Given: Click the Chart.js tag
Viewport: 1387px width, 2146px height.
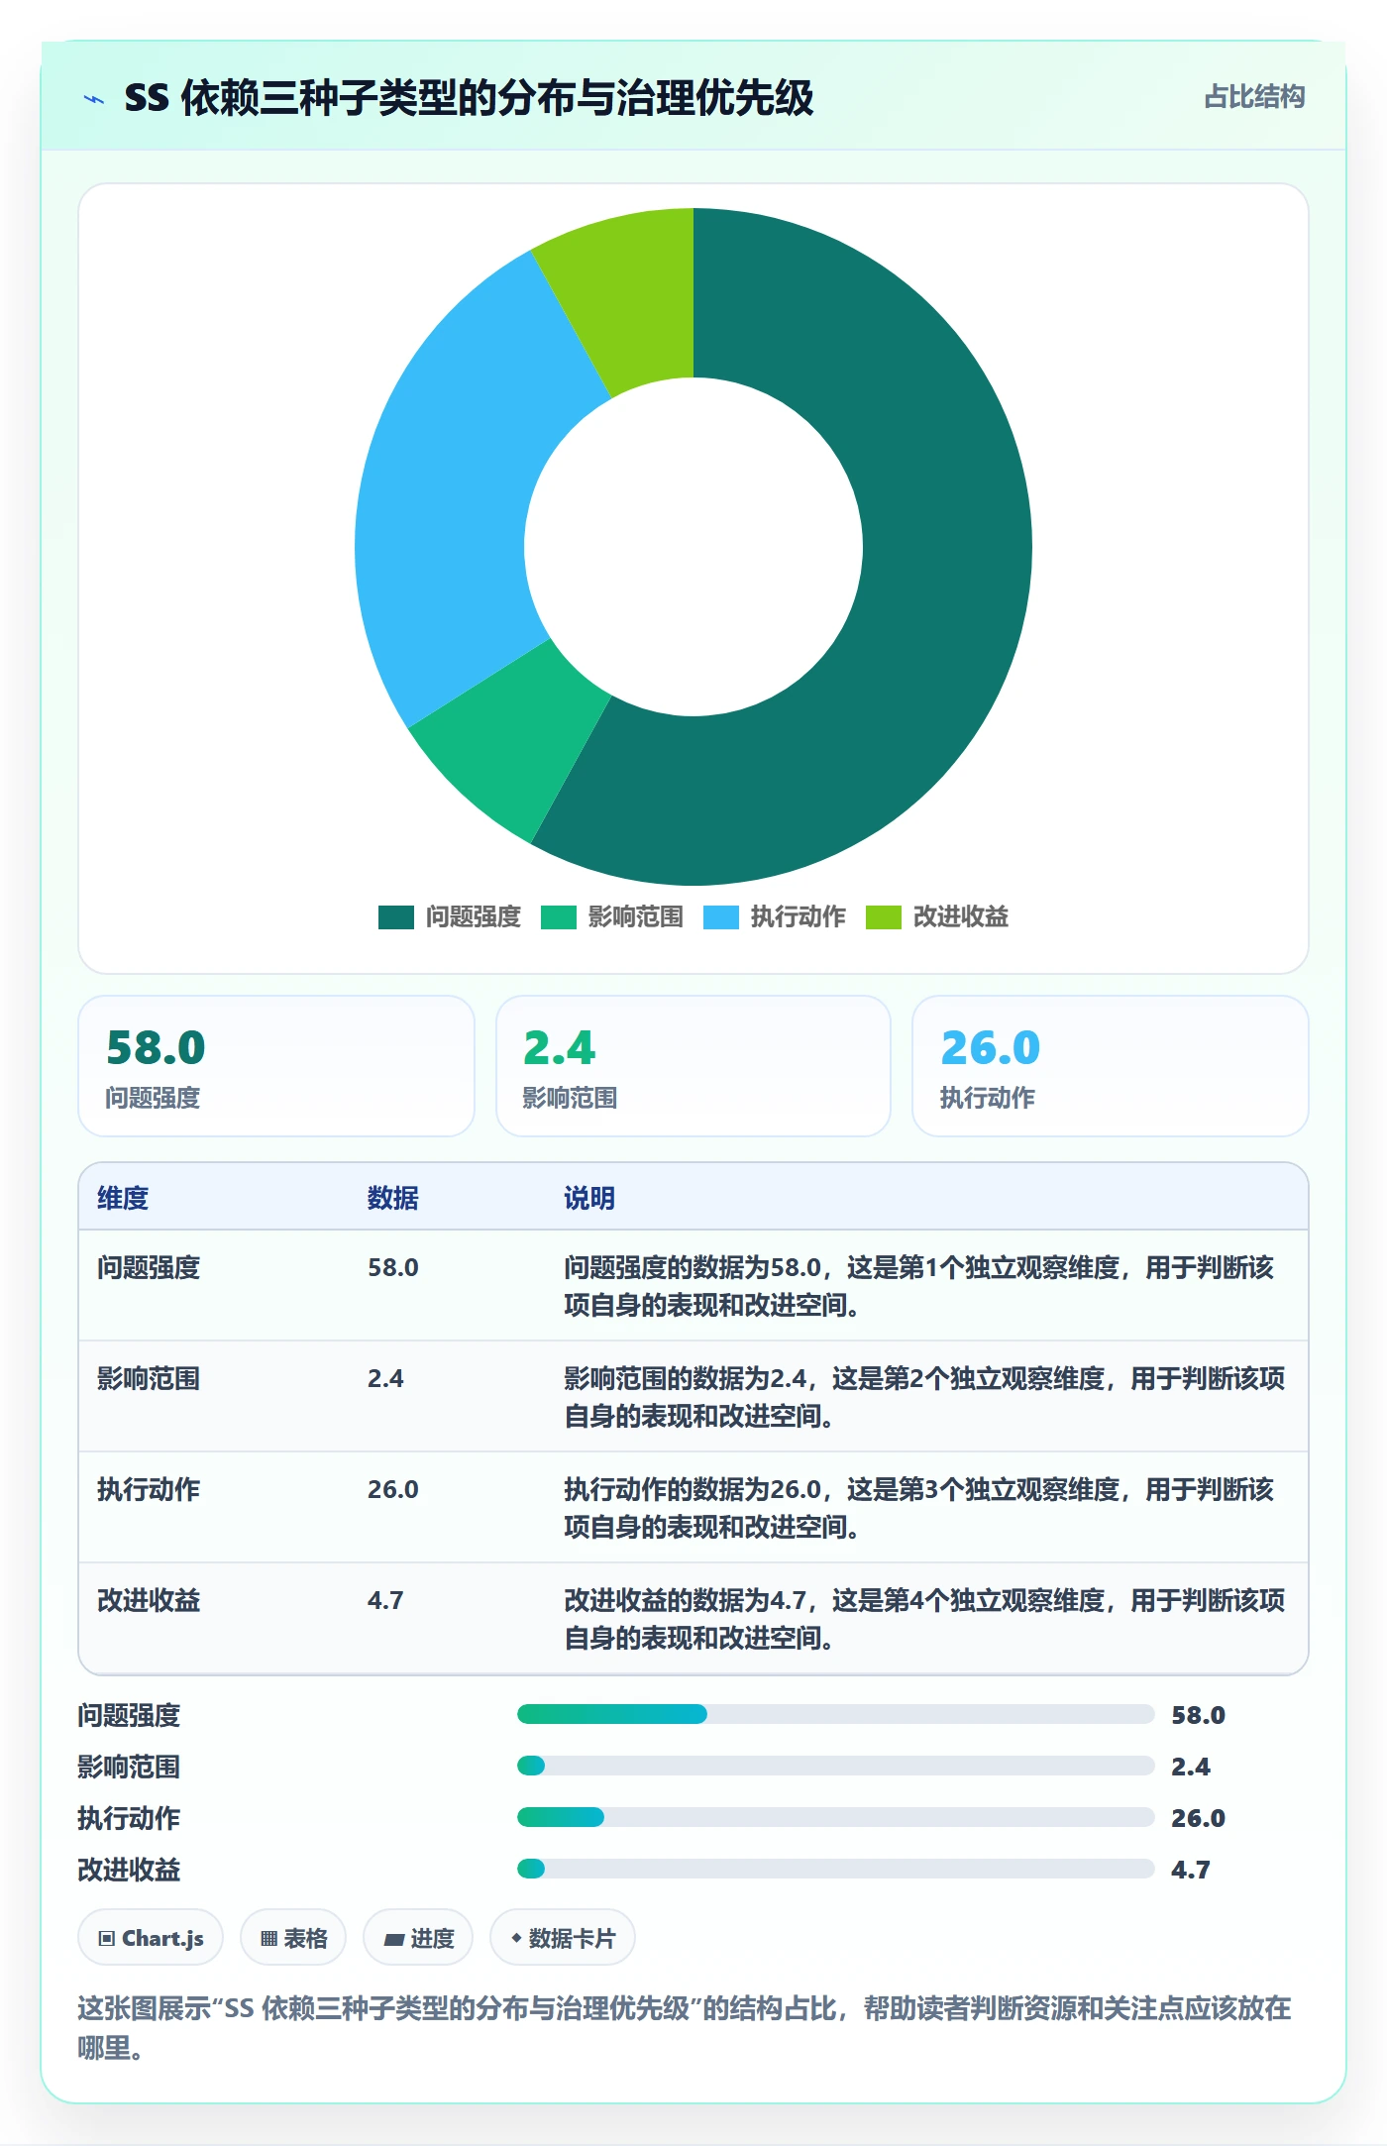Looking at the screenshot, I should 151,1937.
